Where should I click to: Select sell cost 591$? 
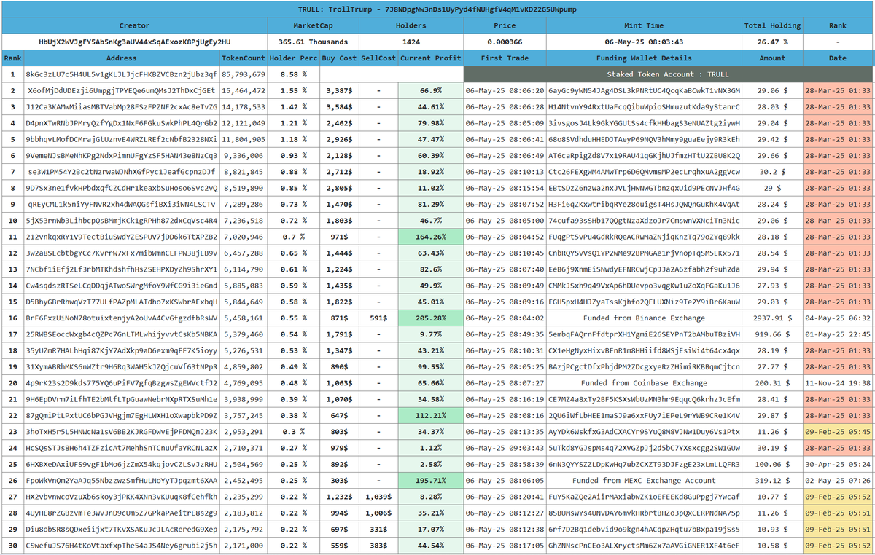coord(378,318)
